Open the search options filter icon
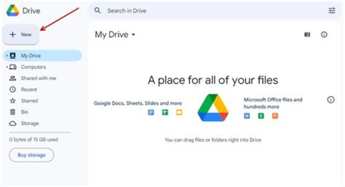Viewport: 345px width, 187px height. pos(332,11)
